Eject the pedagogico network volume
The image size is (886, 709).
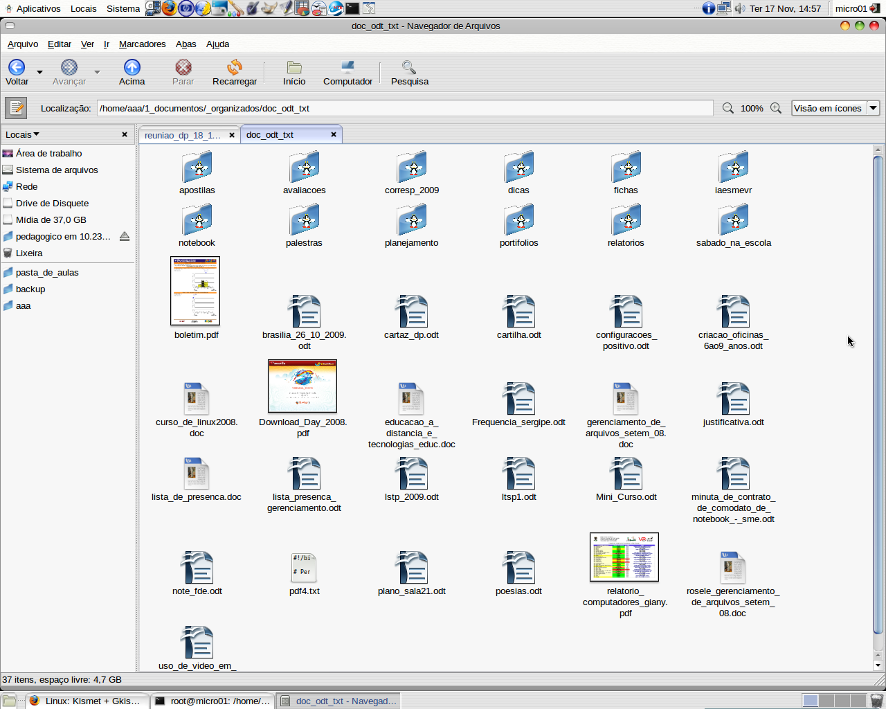(125, 237)
